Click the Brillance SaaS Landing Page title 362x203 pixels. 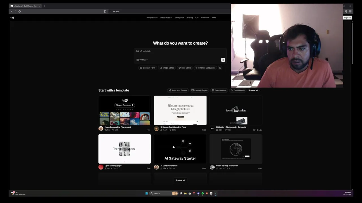tap(173, 127)
